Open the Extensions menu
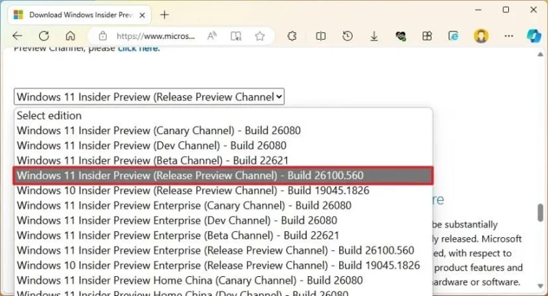Image resolution: width=548 pixels, height=296 pixels. click(292, 36)
